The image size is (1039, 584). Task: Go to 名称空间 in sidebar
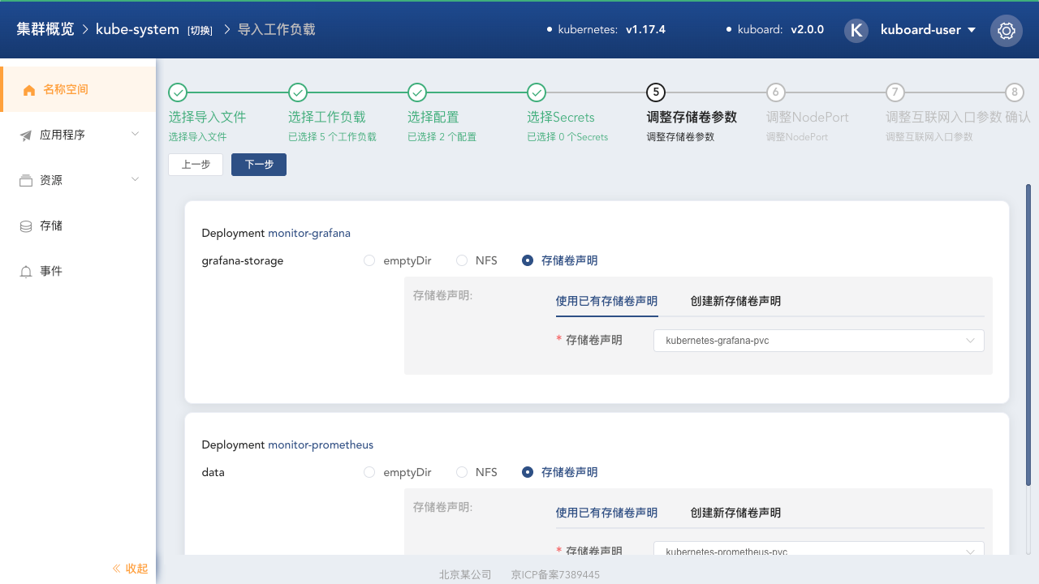78,89
